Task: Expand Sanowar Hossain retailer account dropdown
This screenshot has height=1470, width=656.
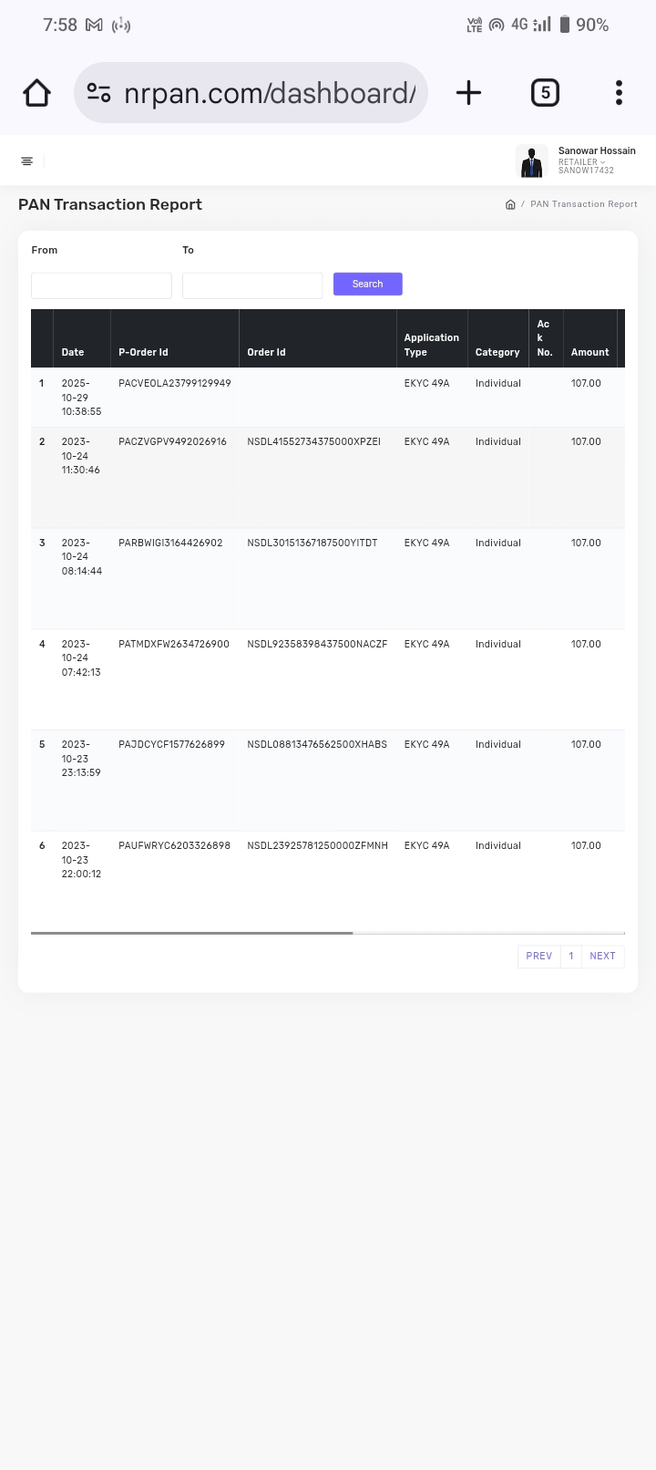Action: 597,160
